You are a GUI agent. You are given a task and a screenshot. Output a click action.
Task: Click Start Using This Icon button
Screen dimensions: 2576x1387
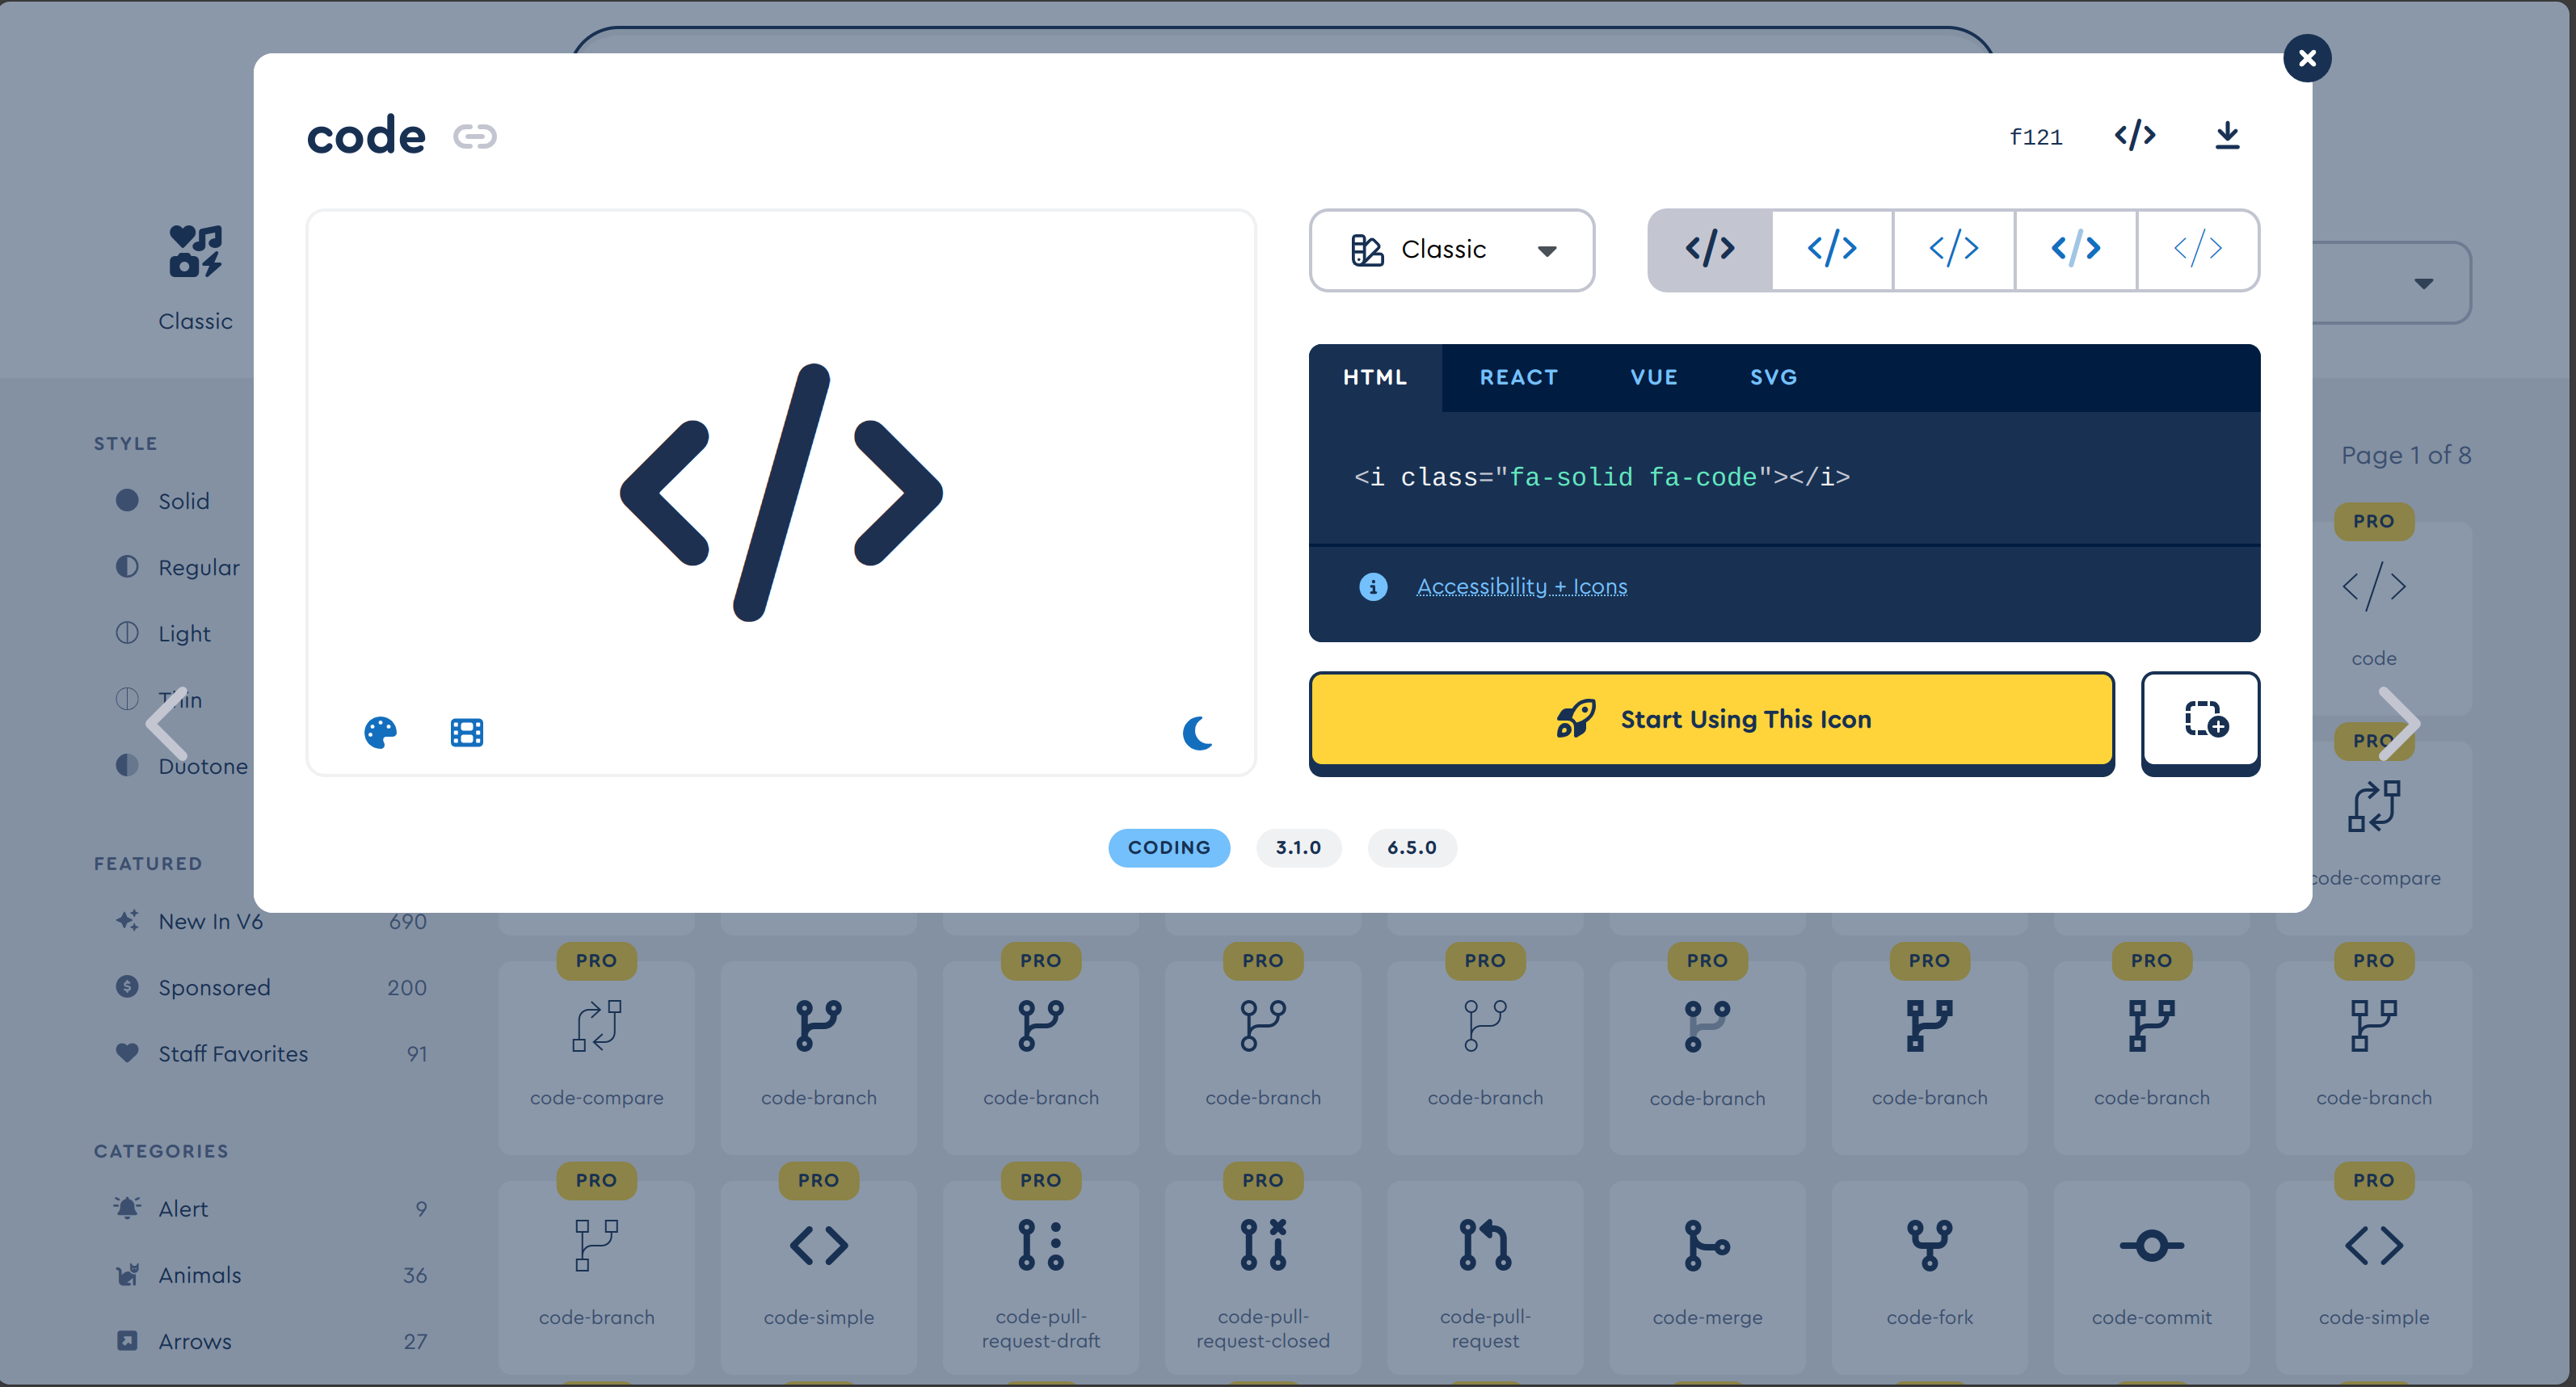coord(1711,719)
